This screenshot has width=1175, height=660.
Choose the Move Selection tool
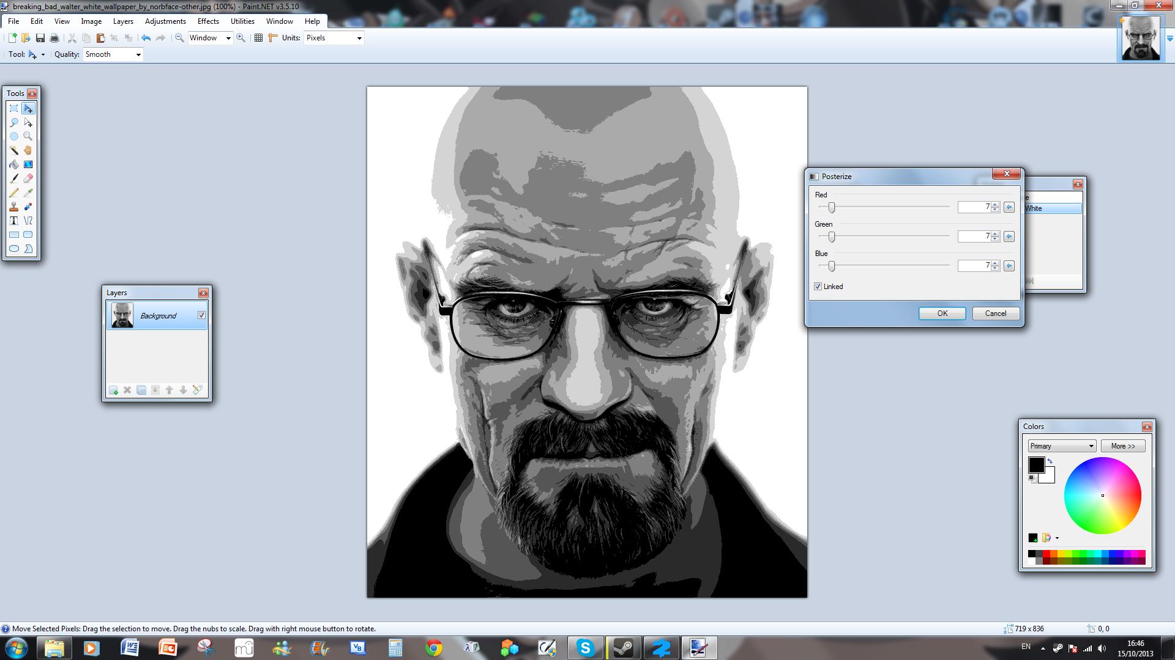click(28, 122)
